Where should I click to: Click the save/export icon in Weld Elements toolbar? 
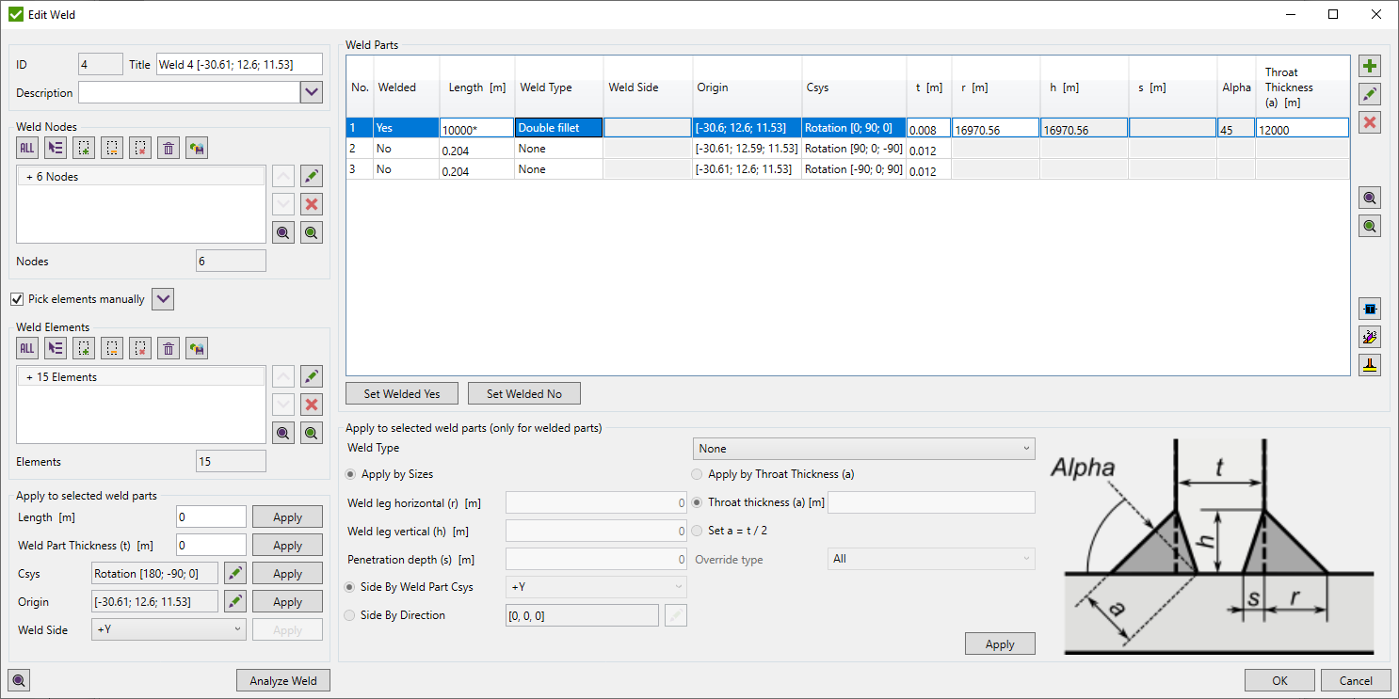[x=196, y=347]
